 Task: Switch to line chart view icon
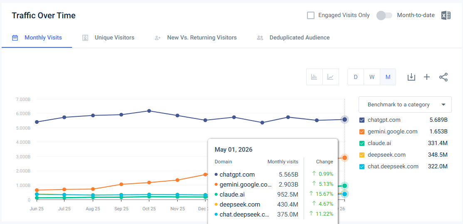[x=331, y=77]
